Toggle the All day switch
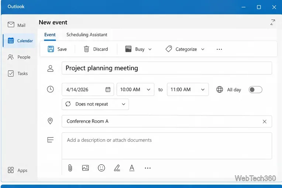Image resolution: width=282 pixels, height=188 pixels. 255,90
